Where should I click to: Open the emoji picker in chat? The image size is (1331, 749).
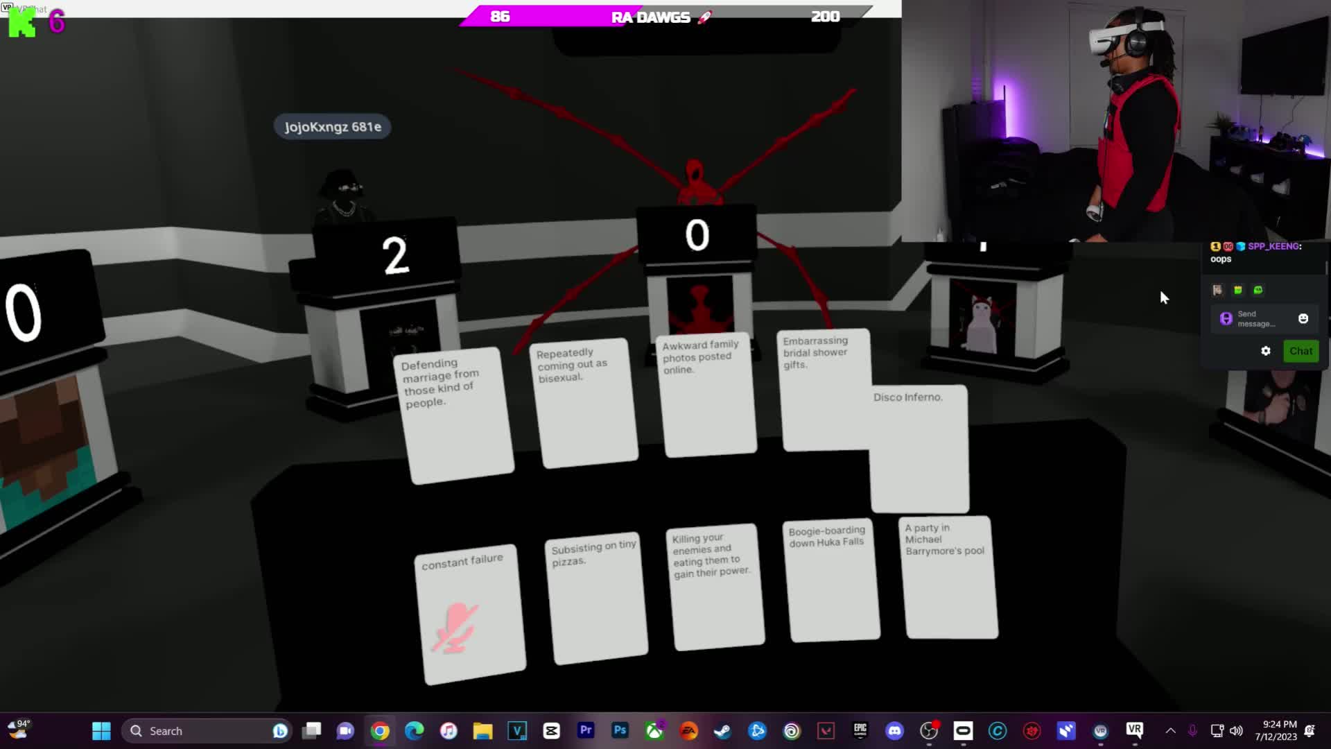tap(1303, 318)
